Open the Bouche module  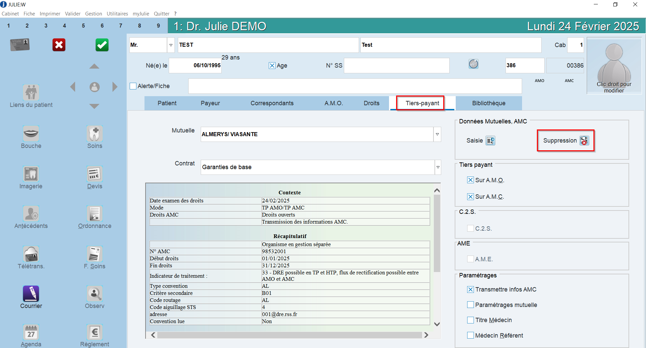[x=31, y=133]
